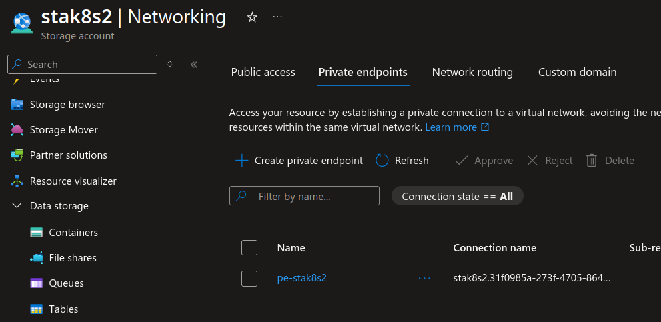This screenshot has width=661, height=322.
Task: Click the Reject X icon
Action: pos(532,161)
